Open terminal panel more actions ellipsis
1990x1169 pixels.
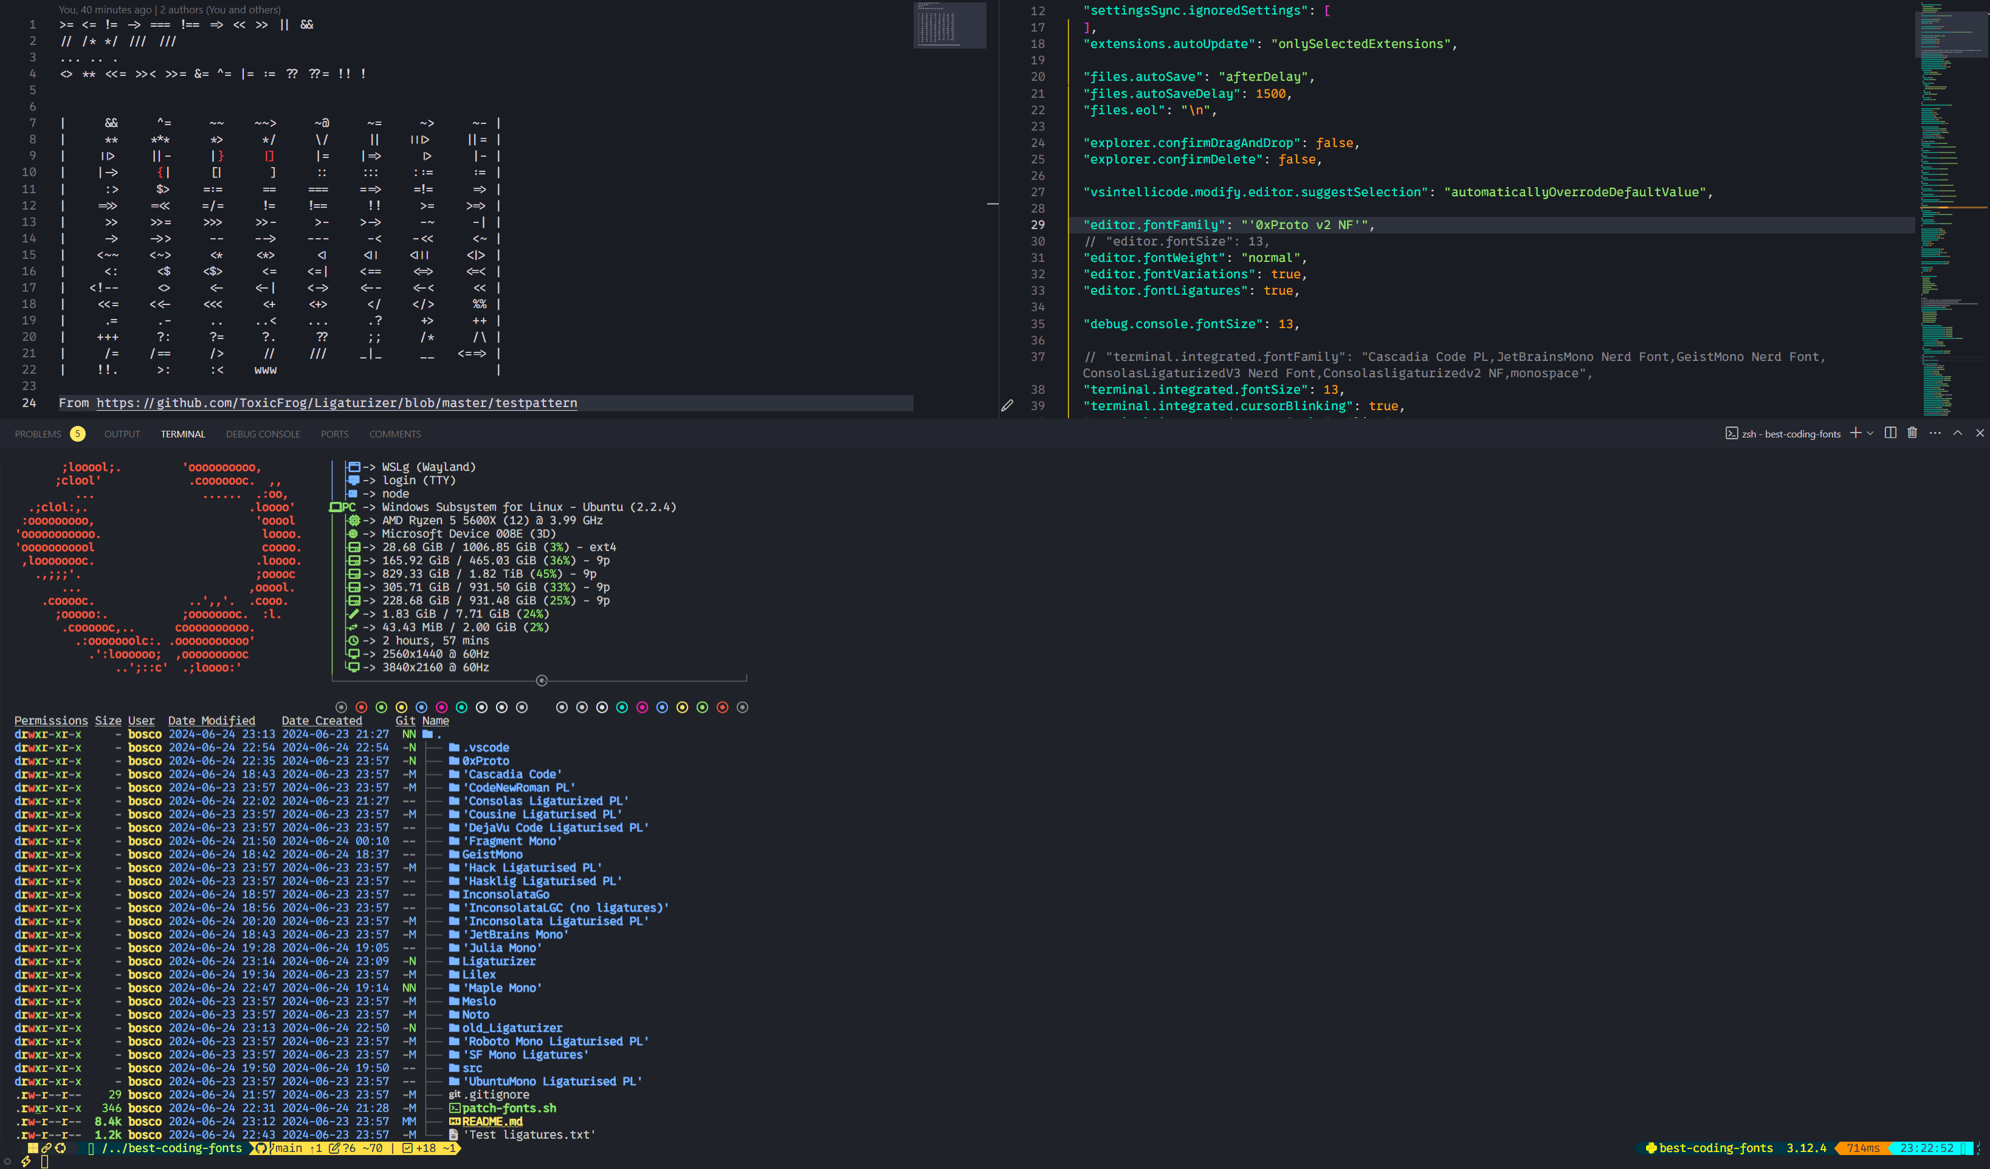click(1935, 433)
